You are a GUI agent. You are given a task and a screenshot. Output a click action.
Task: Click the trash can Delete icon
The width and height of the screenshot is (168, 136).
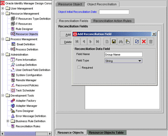(x=151, y=41)
